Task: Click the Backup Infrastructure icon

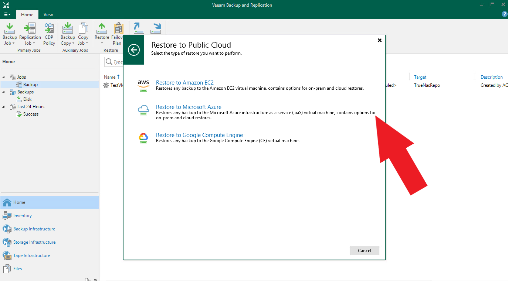Action: click(x=7, y=229)
